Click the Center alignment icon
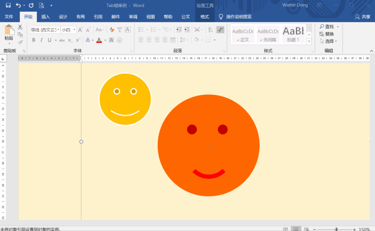375x231 pixels. [x=149, y=40]
